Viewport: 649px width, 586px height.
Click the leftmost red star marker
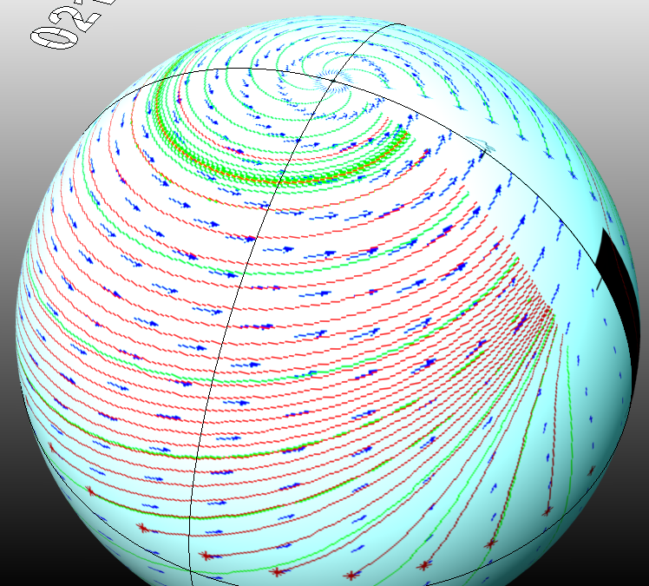89,491
